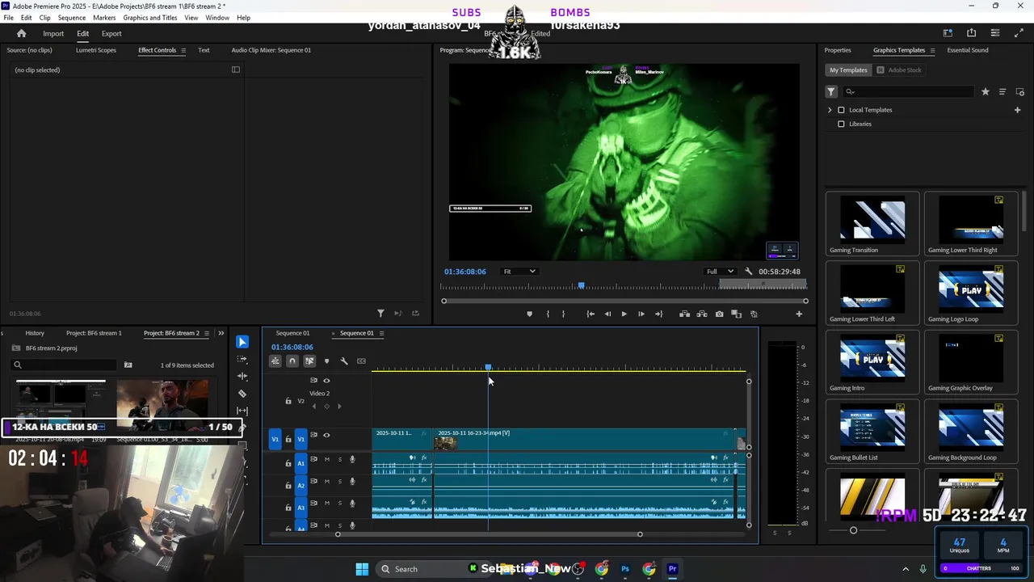1034x582 pixels.
Task: Open Timeline Display Settings wrench
Action: pos(344,361)
